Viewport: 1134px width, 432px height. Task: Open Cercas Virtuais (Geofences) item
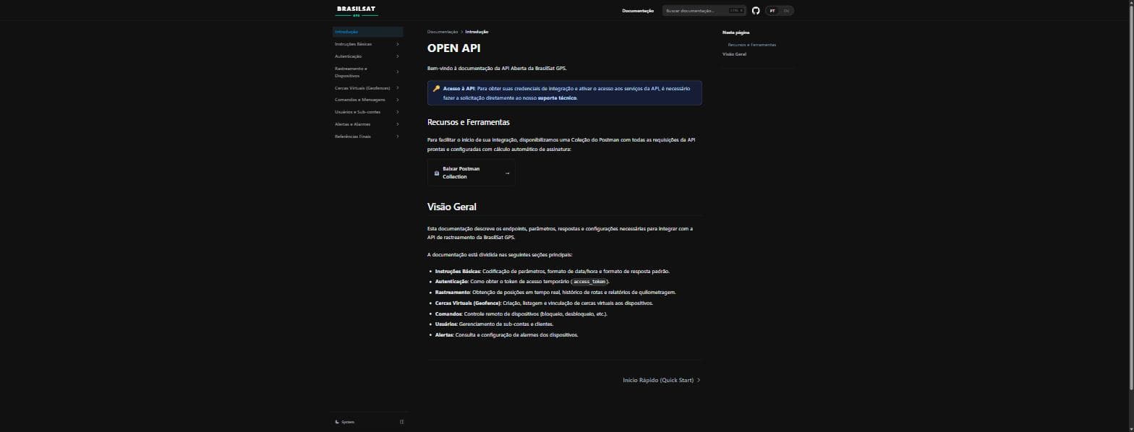pos(362,88)
